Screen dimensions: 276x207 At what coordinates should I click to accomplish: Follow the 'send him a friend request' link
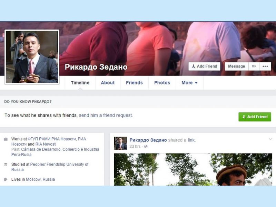(x=106, y=115)
